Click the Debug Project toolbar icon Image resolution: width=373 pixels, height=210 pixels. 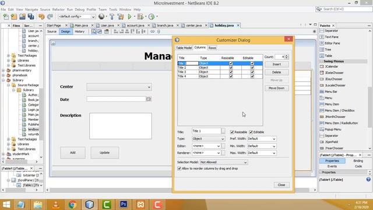(140, 17)
